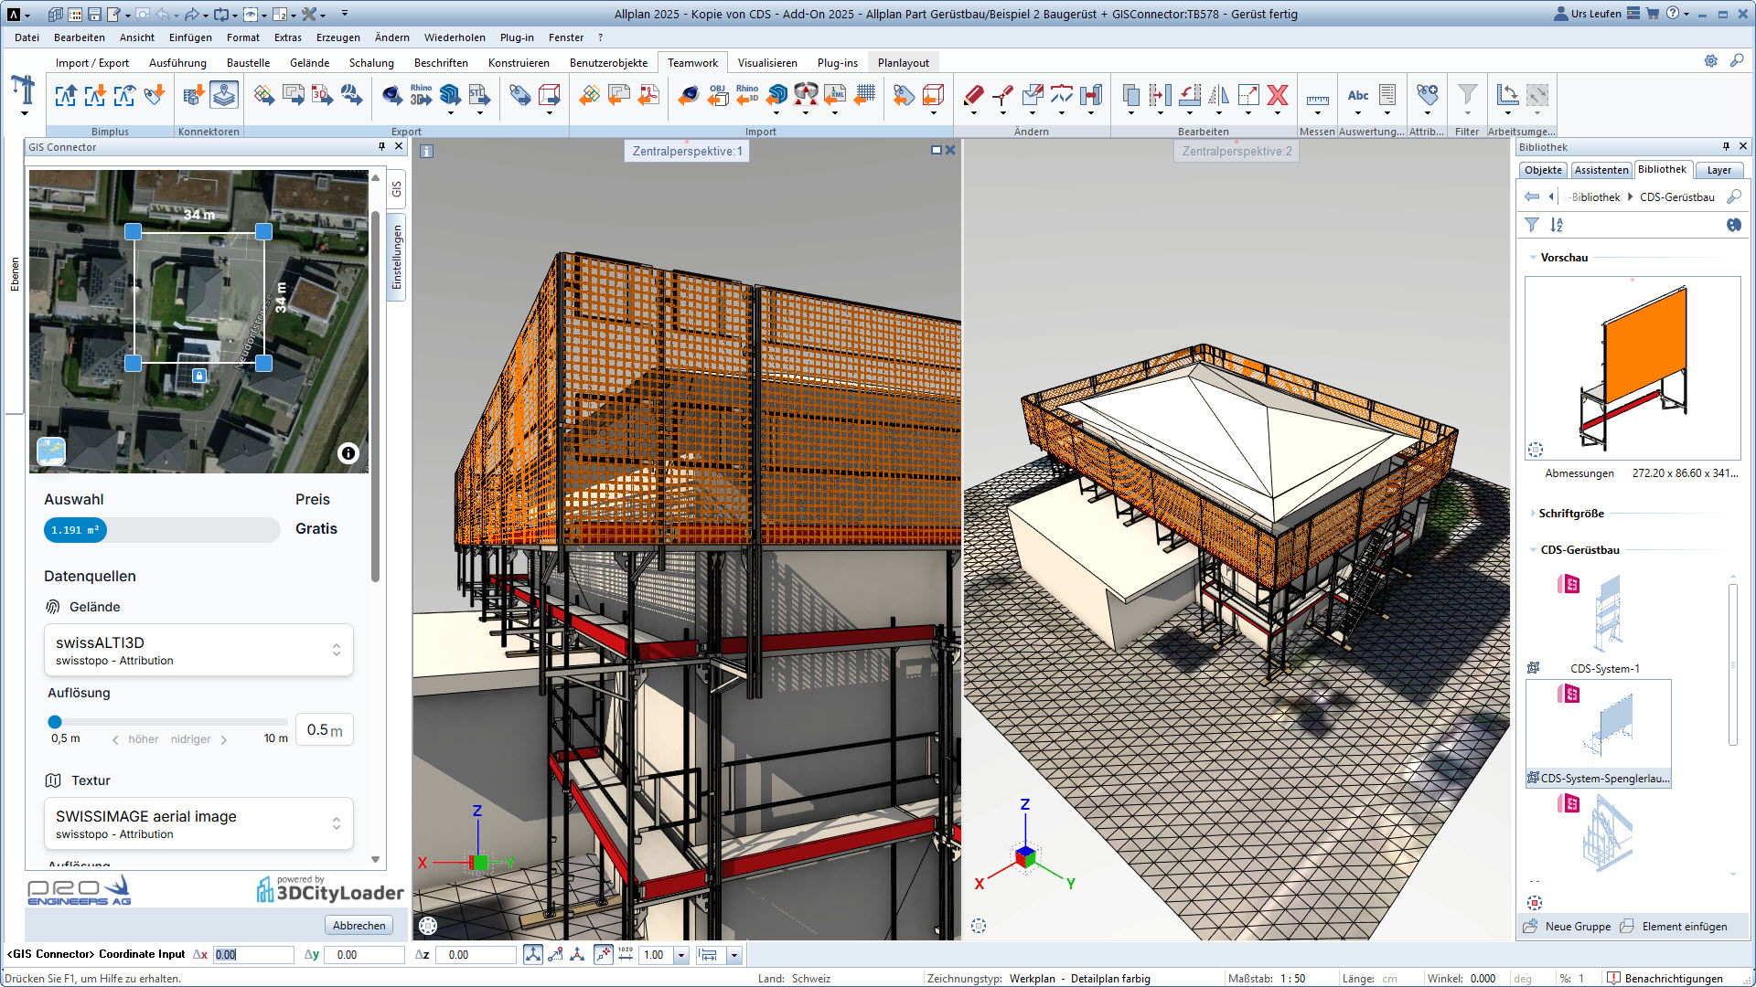Click the copy icon in Bearbeiten group
Image resolution: width=1756 pixels, height=987 pixels.
tap(1131, 94)
